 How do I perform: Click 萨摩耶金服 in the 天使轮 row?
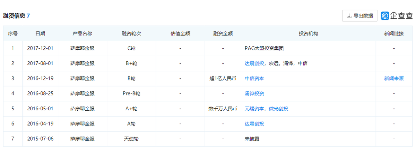click(x=82, y=139)
